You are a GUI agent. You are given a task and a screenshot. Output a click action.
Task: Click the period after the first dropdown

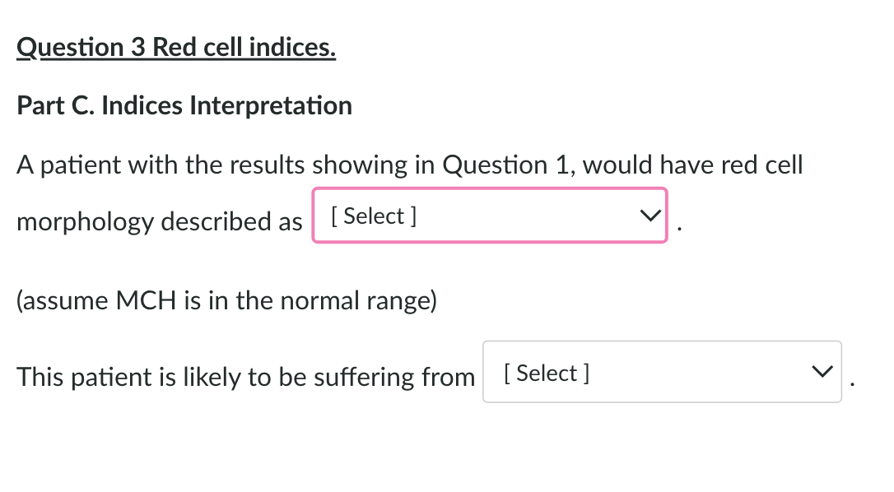(x=678, y=224)
